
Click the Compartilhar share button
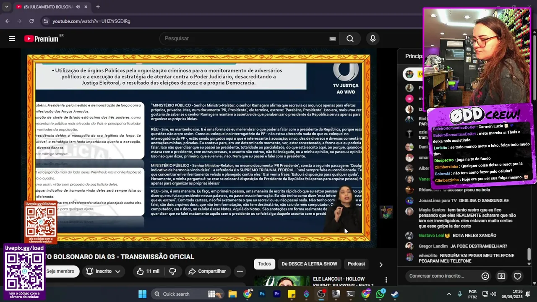207,271
